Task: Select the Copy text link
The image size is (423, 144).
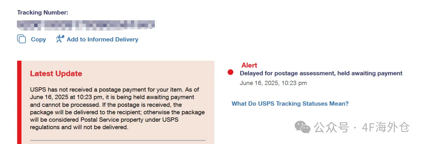Action: (x=38, y=39)
